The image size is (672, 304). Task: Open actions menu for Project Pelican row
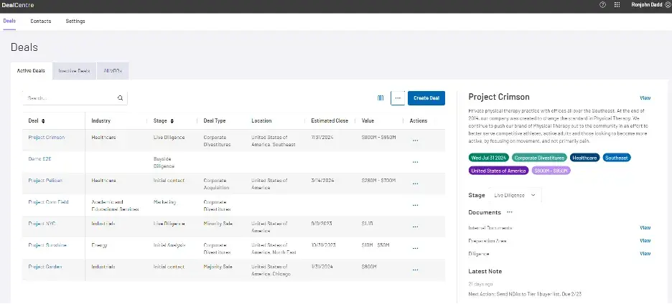point(415,184)
